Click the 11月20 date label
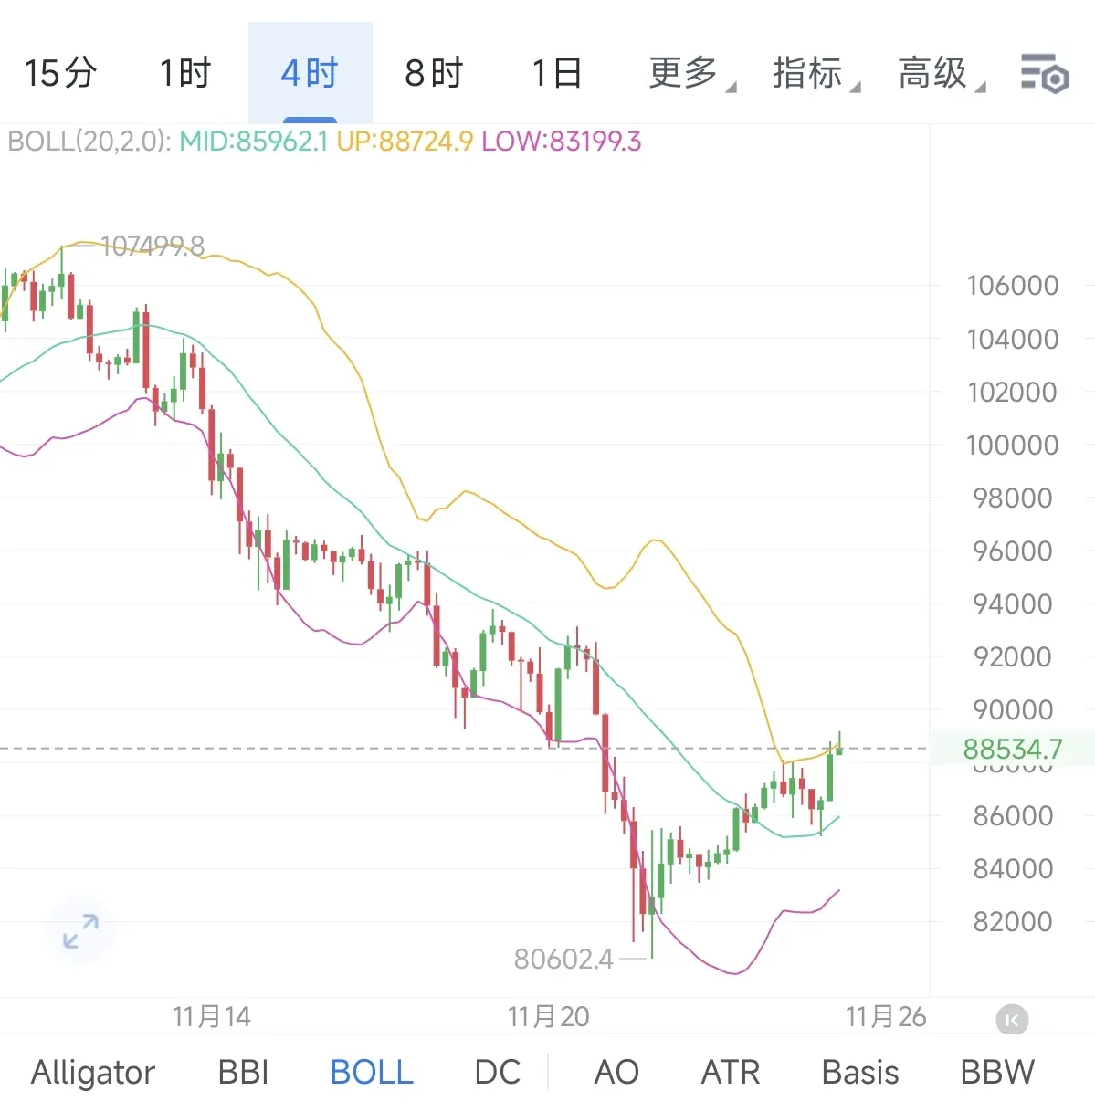 tap(549, 1016)
